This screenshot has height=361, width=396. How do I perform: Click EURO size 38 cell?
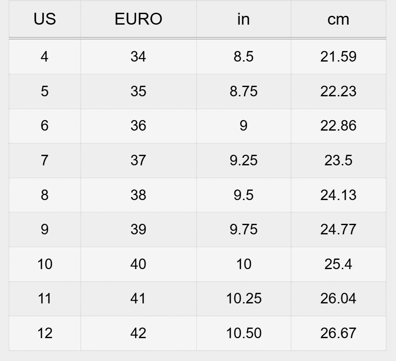click(138, 195)
